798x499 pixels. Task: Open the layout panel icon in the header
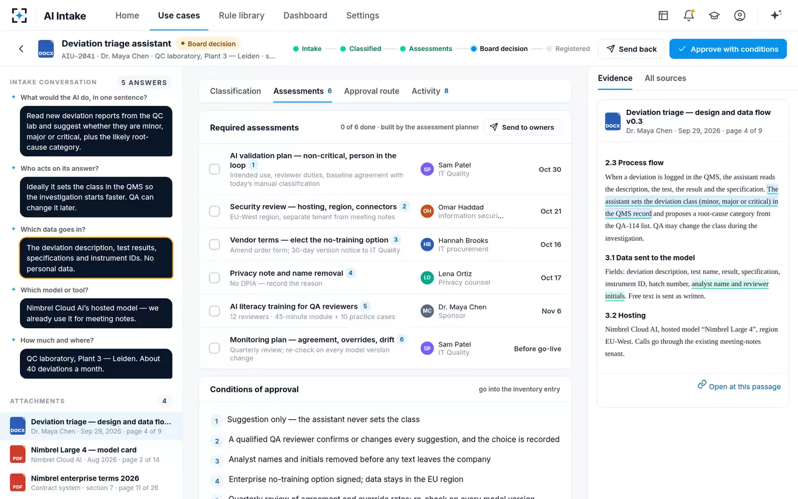click(663, 16)
